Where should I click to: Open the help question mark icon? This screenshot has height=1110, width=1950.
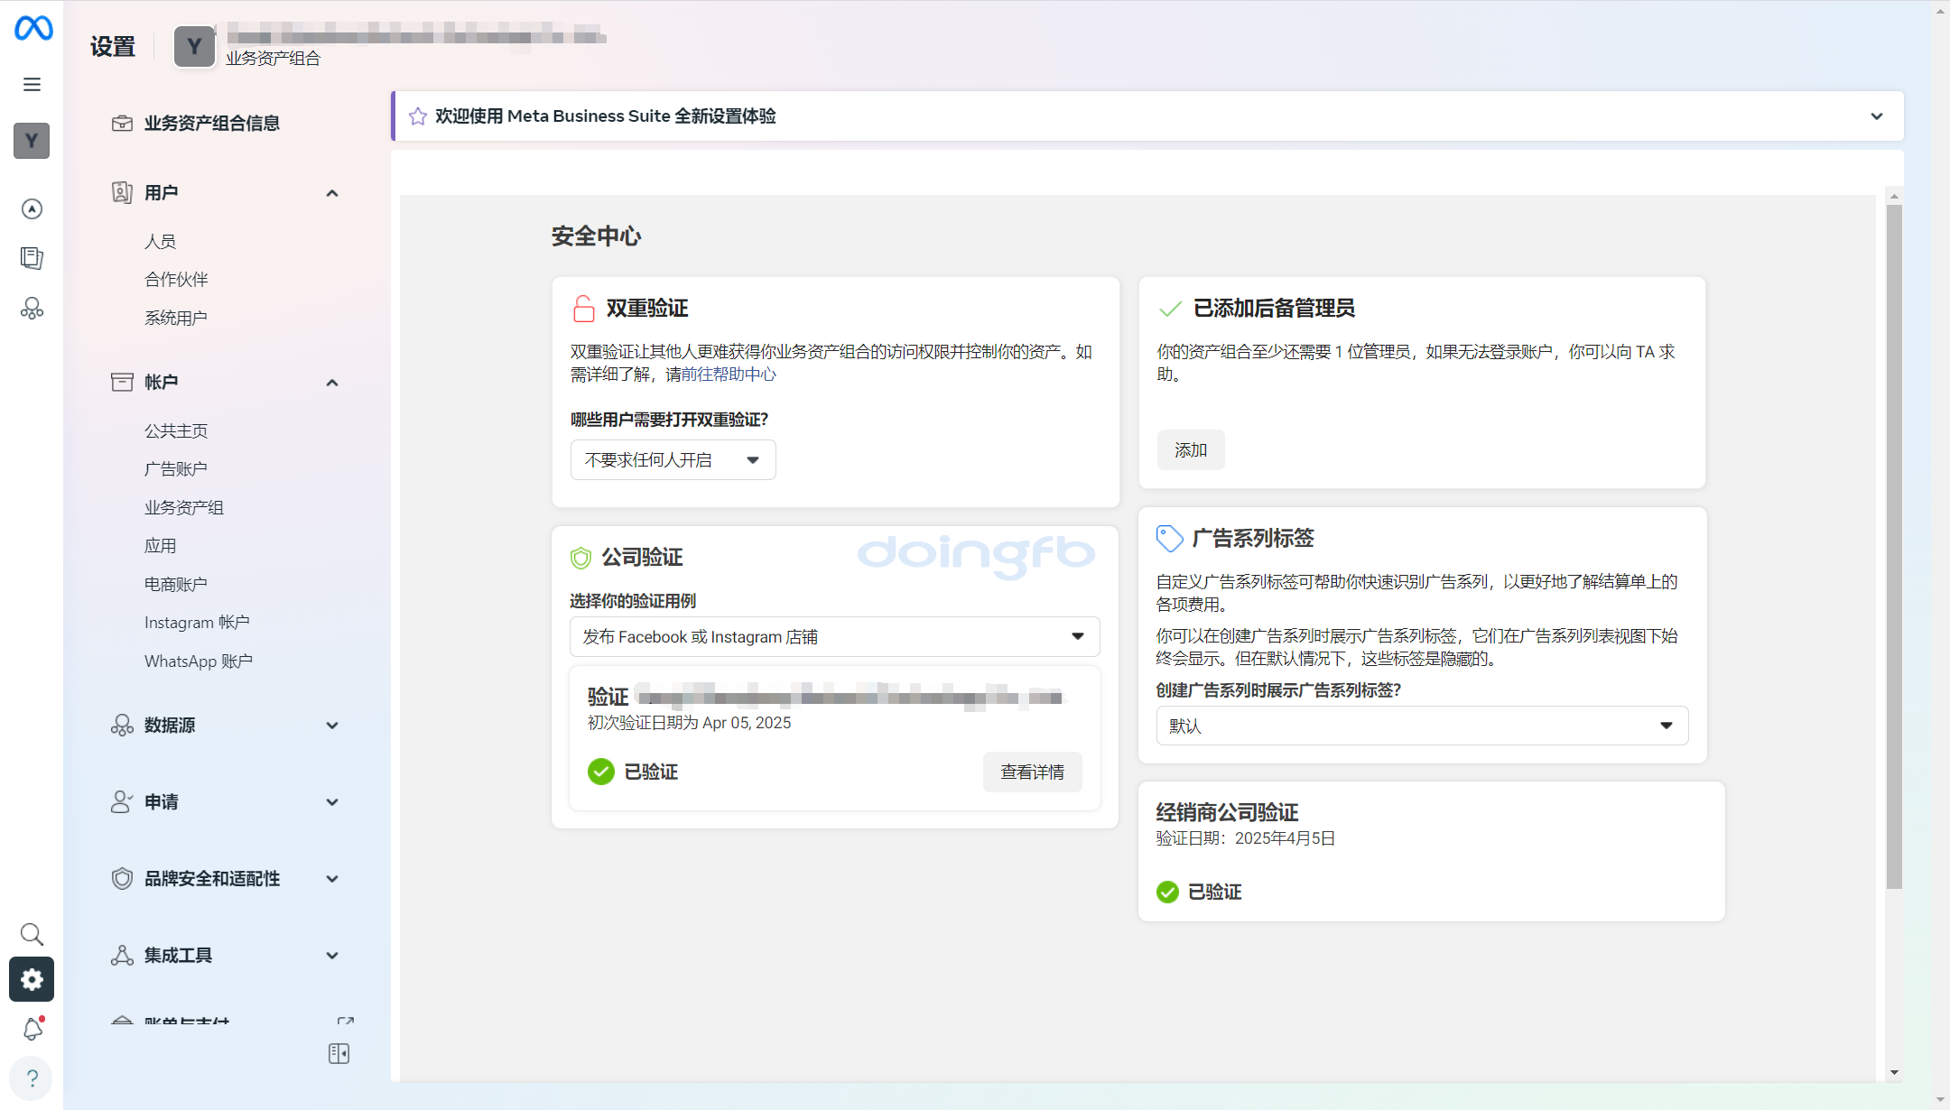click(x=32, y=1078)
